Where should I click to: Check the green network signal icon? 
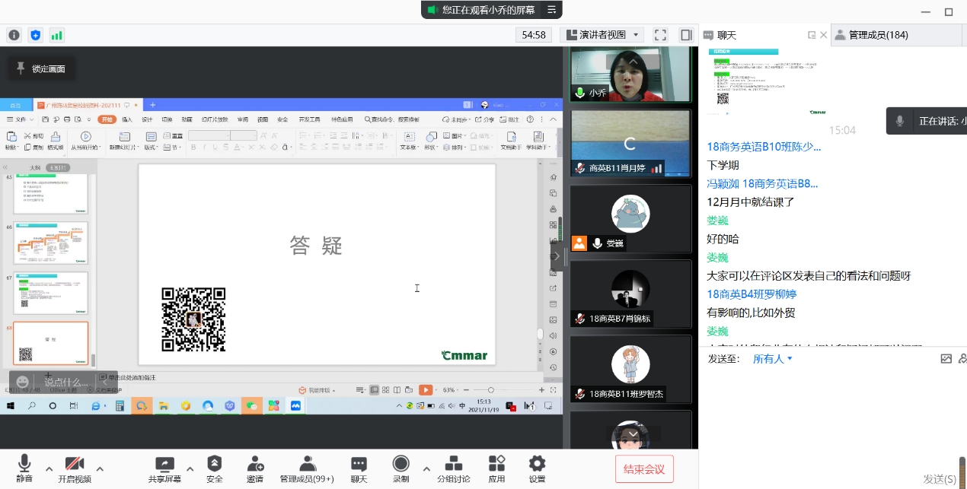tap(56, 35)
